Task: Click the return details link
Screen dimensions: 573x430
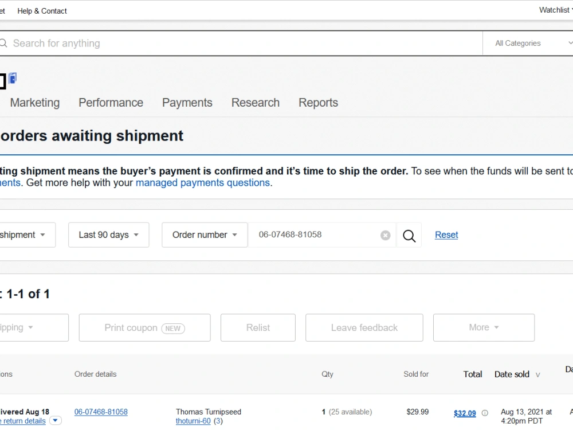Action: click(23, 421)
